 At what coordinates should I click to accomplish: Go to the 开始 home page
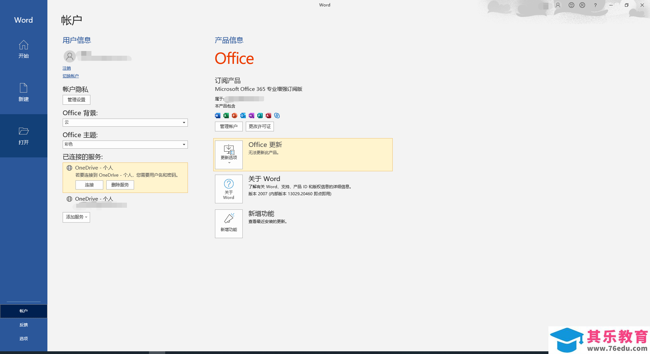(23, 49)
